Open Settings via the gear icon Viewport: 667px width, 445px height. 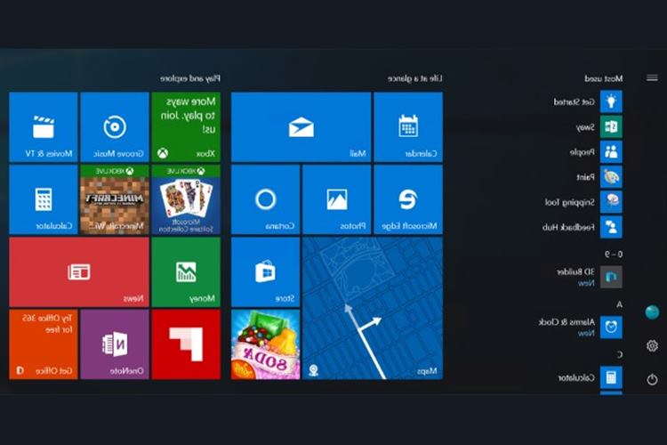652,346
